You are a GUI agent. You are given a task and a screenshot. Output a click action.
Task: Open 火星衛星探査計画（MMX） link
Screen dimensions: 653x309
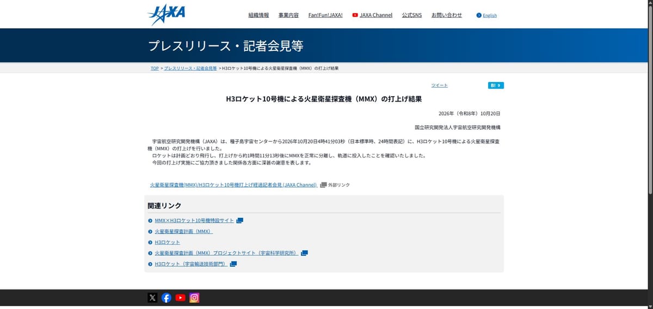(184, 231)
